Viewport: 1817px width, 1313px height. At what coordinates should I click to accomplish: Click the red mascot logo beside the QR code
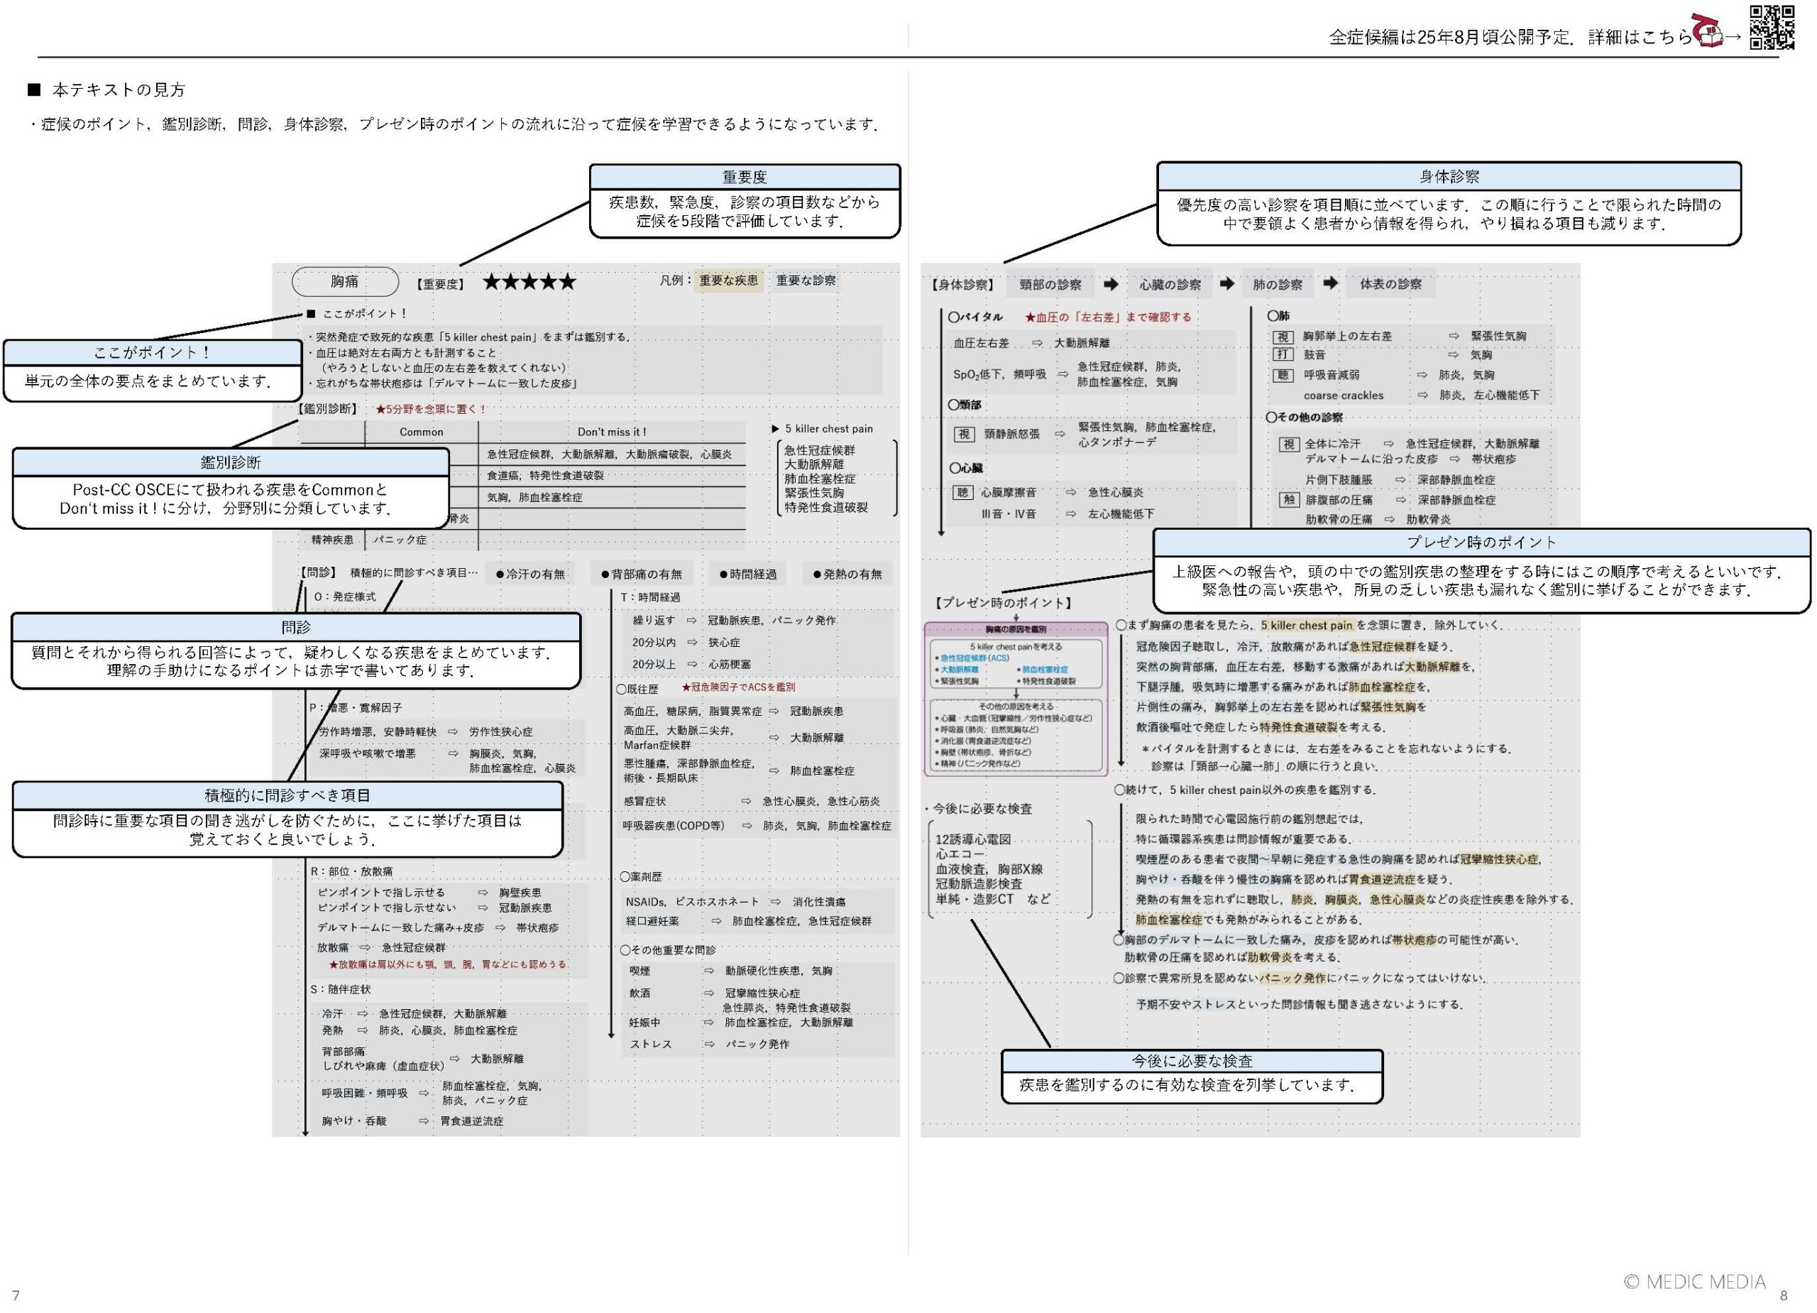click(1706, 32)
